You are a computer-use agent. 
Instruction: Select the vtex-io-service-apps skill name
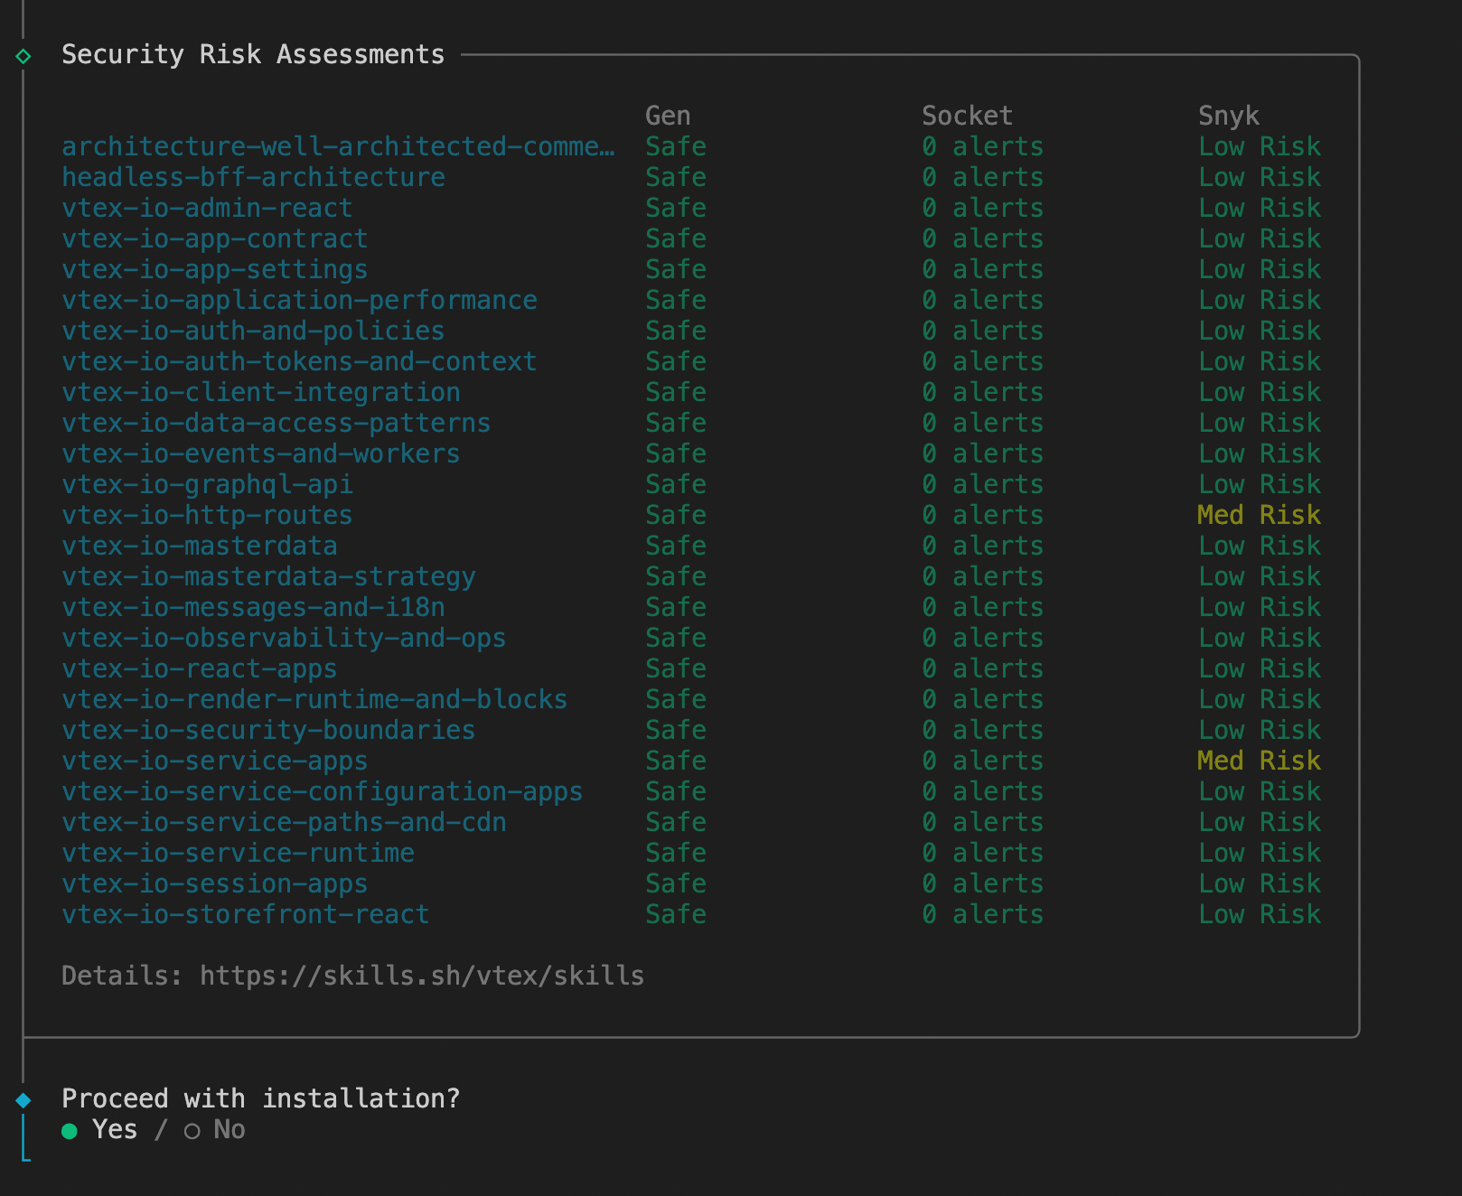pos(215,761)
